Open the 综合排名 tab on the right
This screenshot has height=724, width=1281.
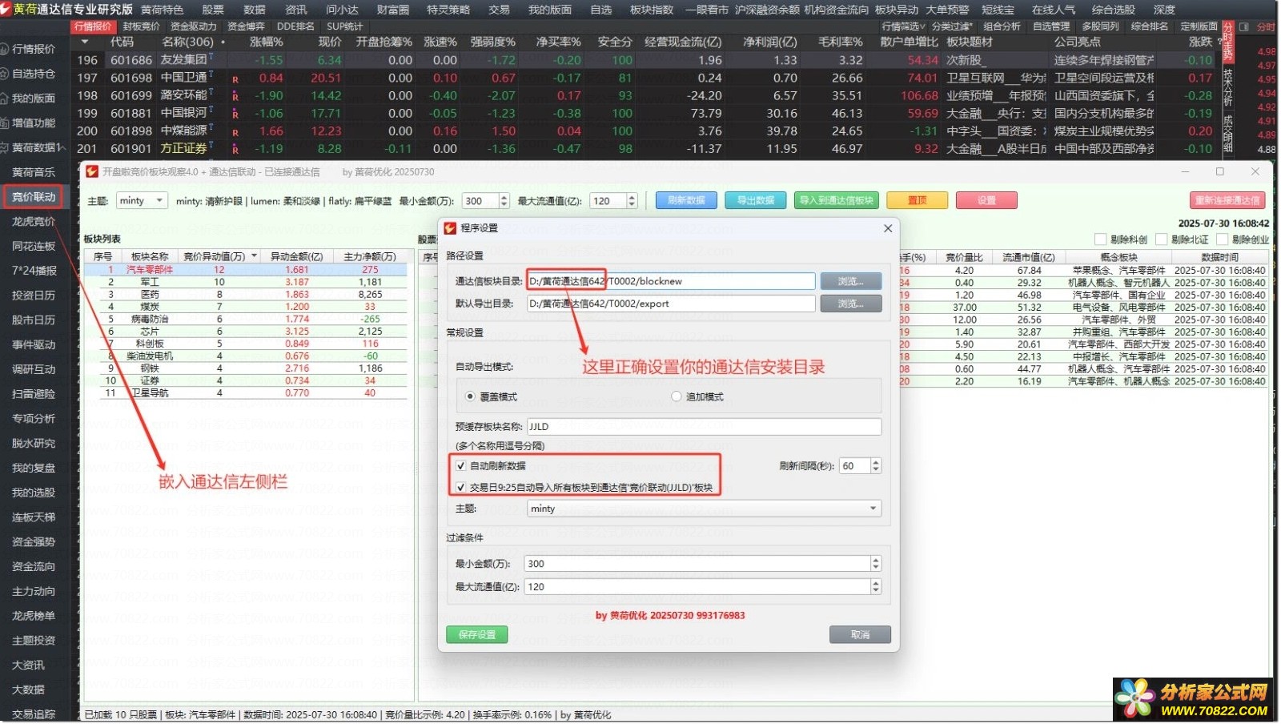[1149, 26]
